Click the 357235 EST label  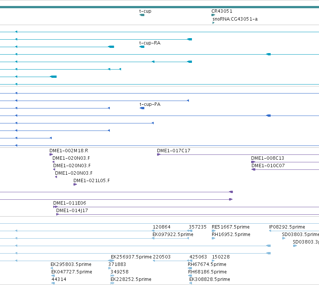point(198,227)
